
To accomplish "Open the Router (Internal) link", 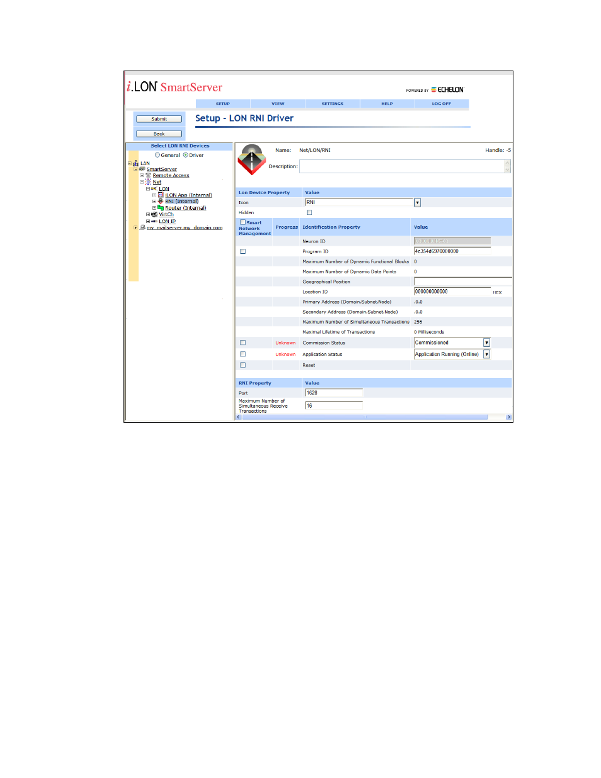I will tap(186, 208).
